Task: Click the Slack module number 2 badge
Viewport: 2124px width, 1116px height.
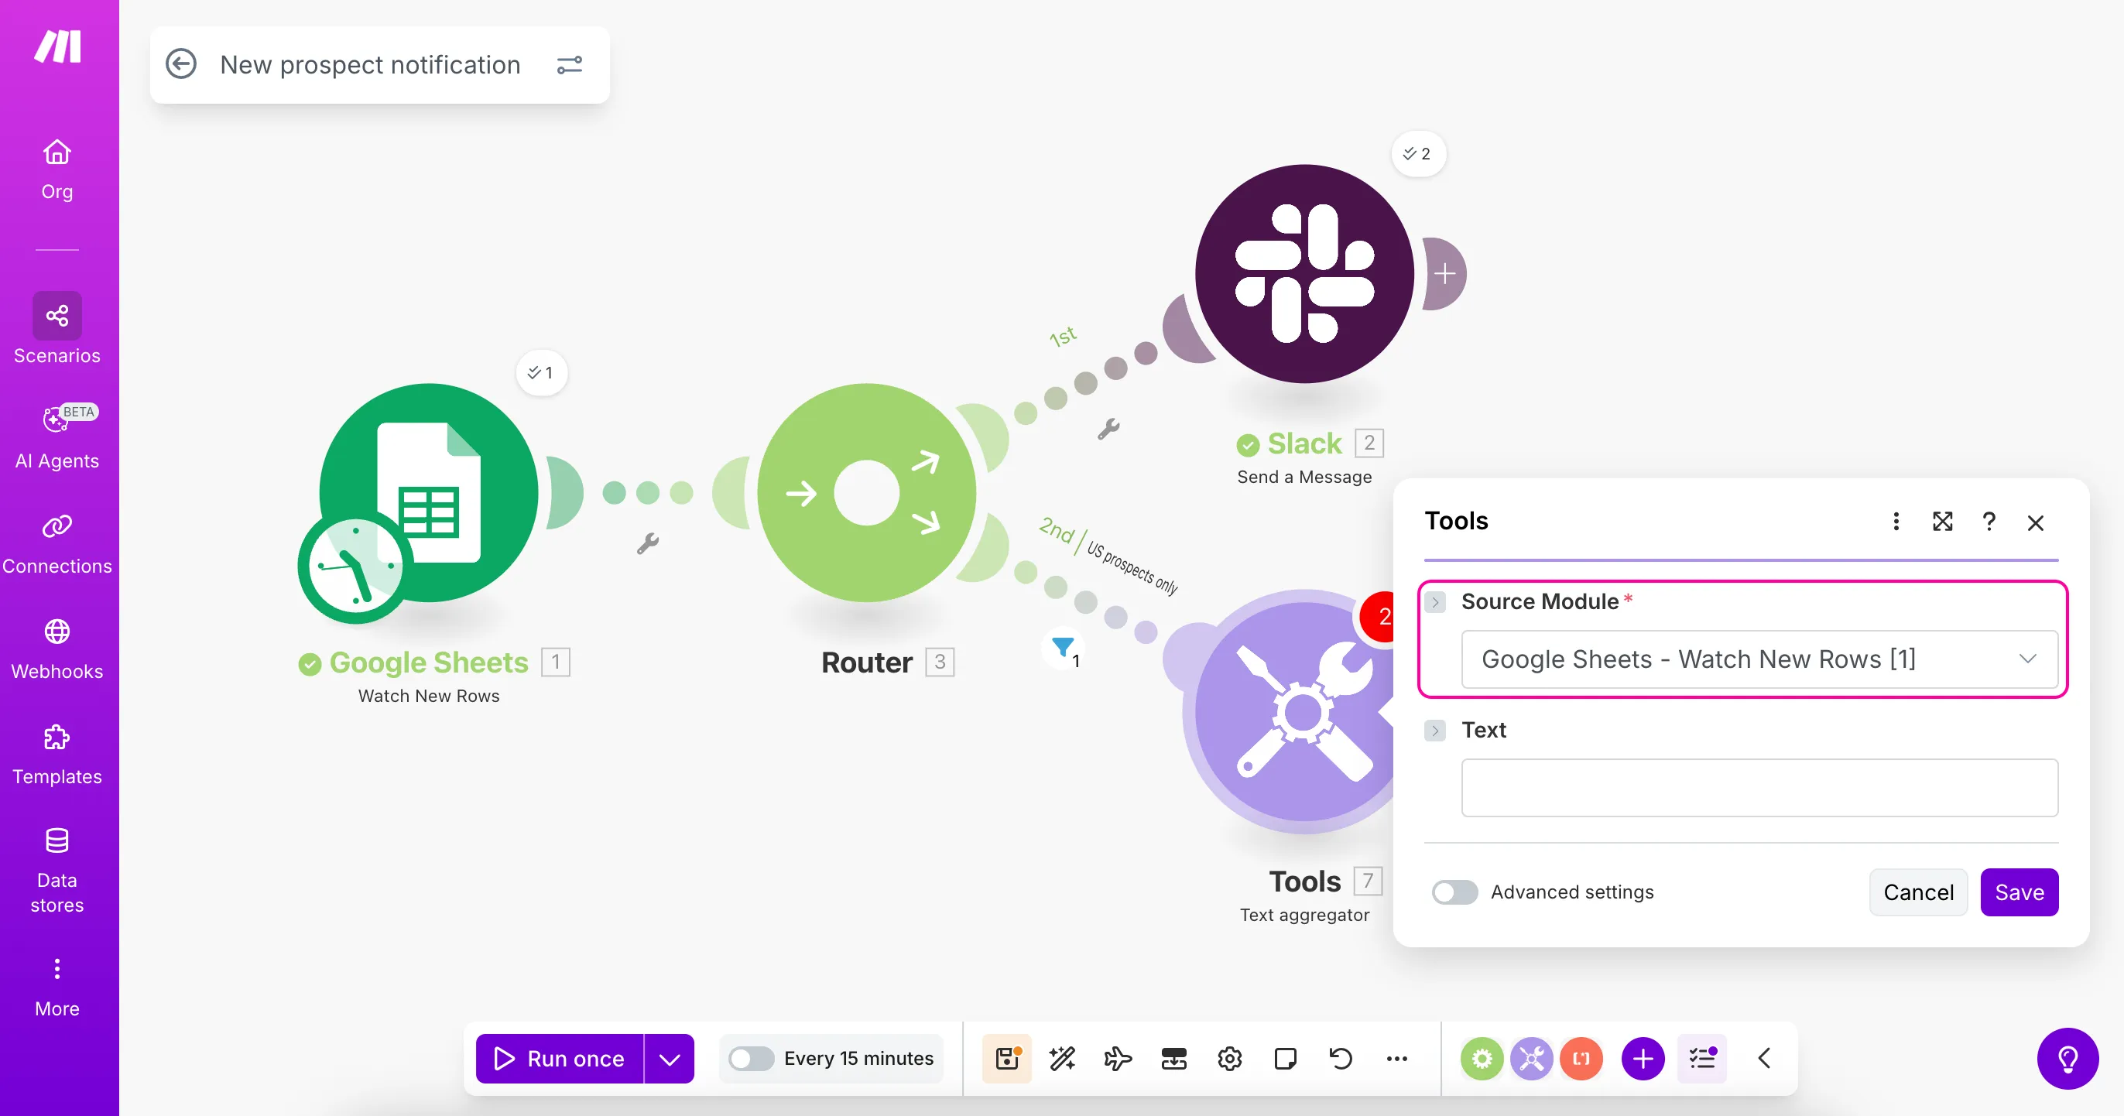Action: point(1369,443)
